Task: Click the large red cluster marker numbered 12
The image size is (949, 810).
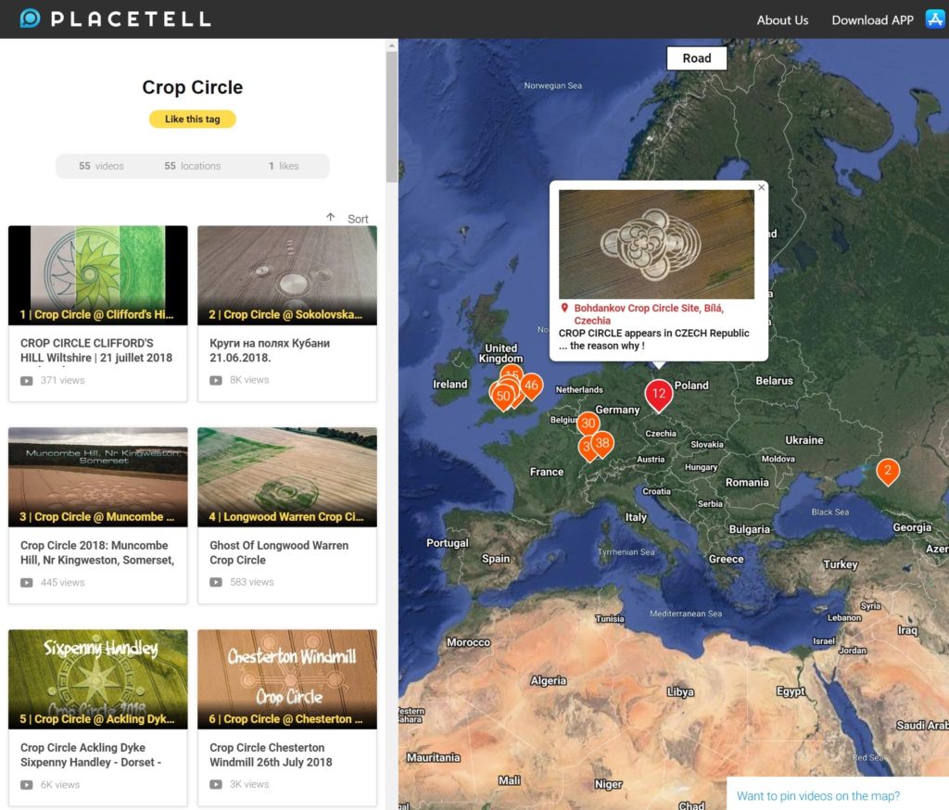Action: point(659,393)
